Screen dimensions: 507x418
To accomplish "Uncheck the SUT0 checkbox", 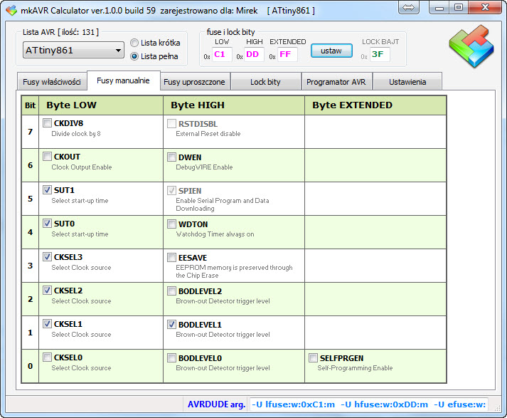I will 47,224.
